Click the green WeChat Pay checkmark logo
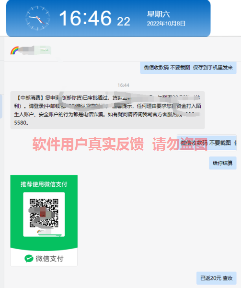The image size is (241, 288). click(x=29, y=258)
